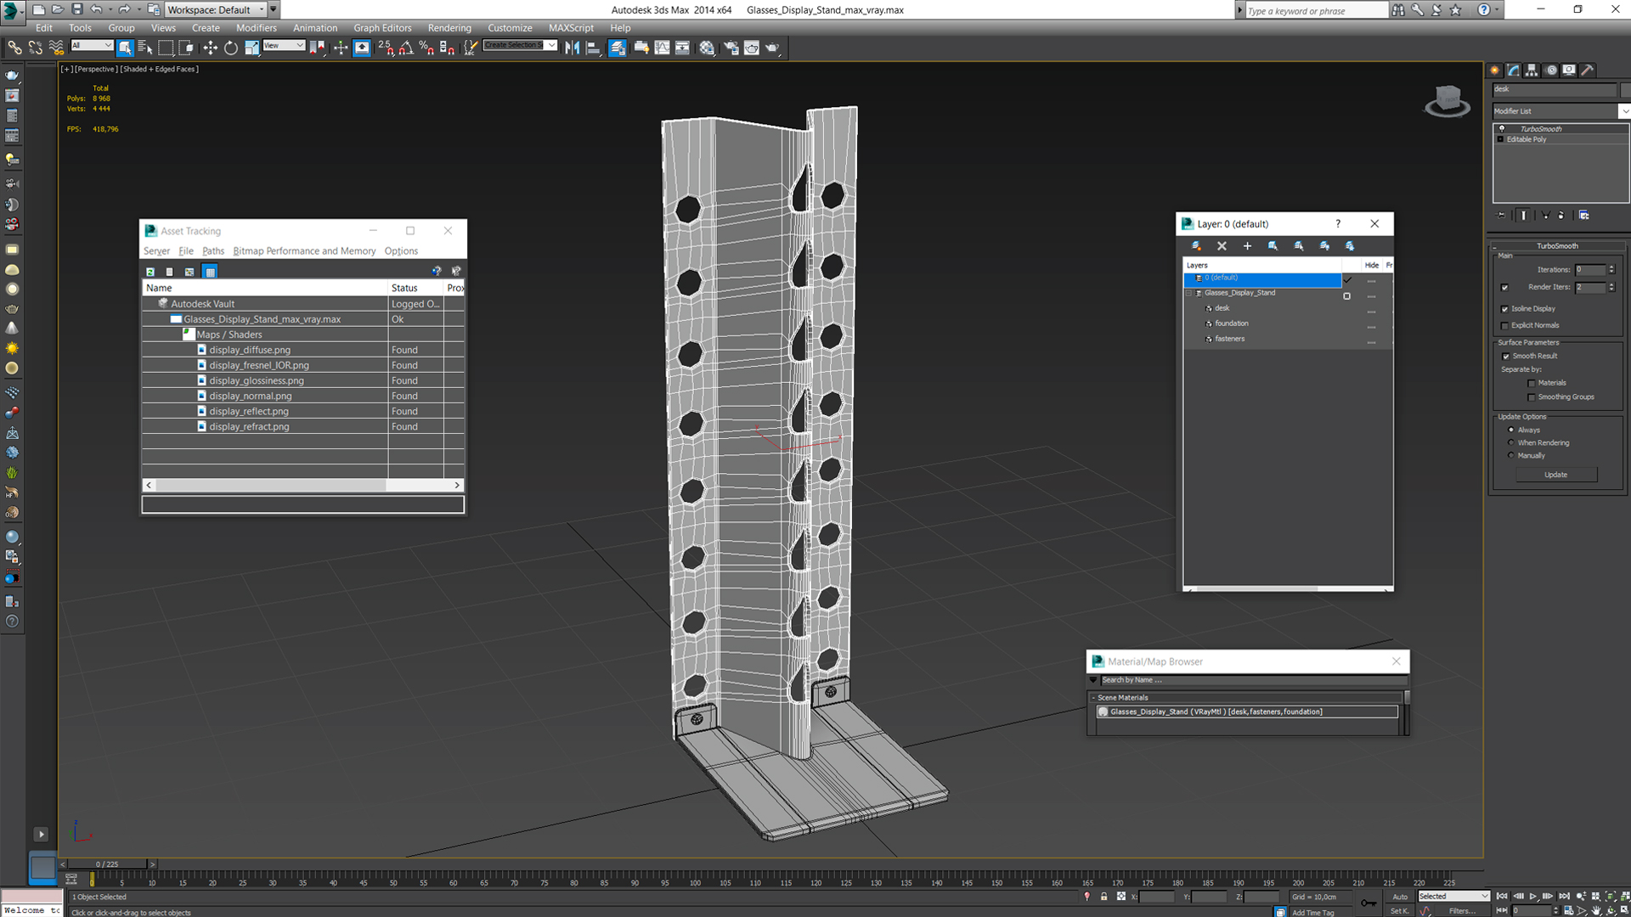Click the render teapot icon

click(x=772, y=48)
